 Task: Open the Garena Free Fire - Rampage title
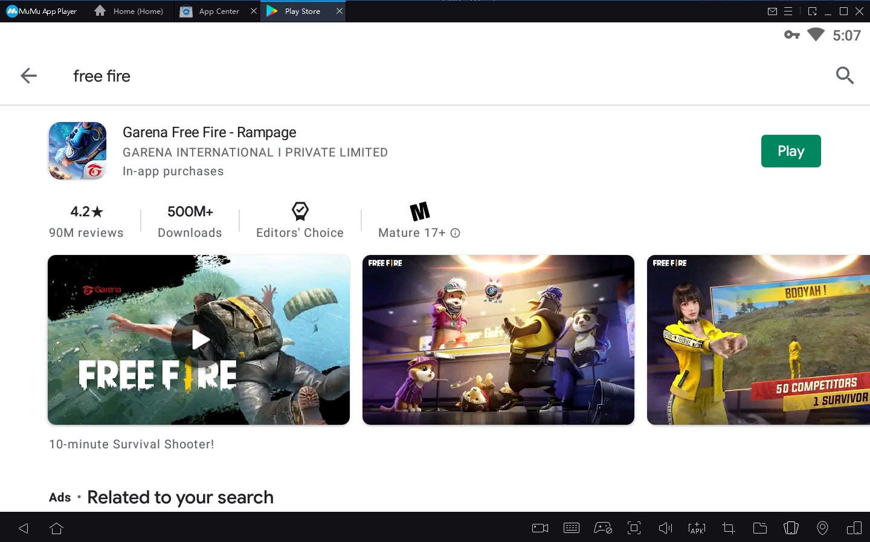click(x=210, y=132)
